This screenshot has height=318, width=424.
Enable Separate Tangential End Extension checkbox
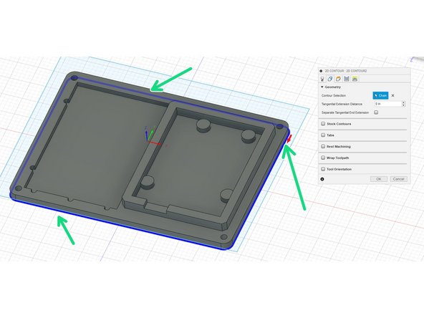tap(376, 112)
